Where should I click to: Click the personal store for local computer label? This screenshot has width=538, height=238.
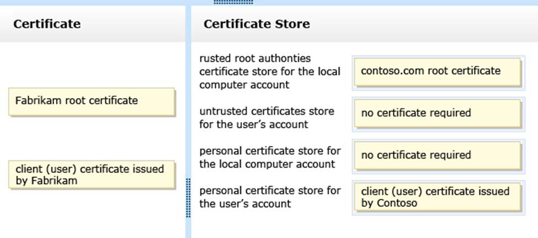270,157
